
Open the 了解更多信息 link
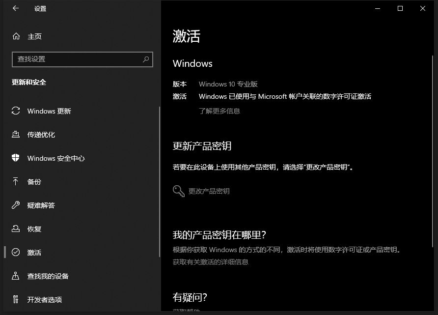pos(219,111)
